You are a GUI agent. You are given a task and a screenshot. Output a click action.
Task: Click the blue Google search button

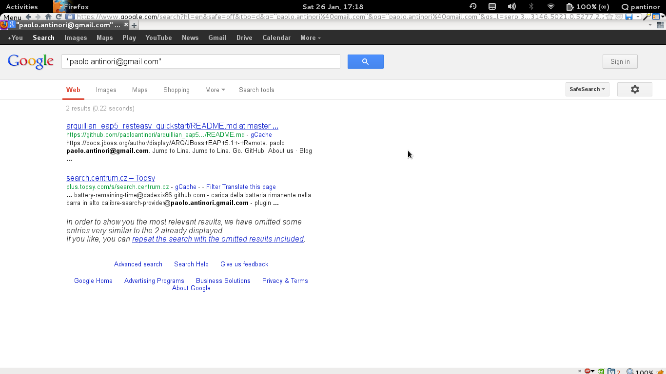[x=366, y=61]
